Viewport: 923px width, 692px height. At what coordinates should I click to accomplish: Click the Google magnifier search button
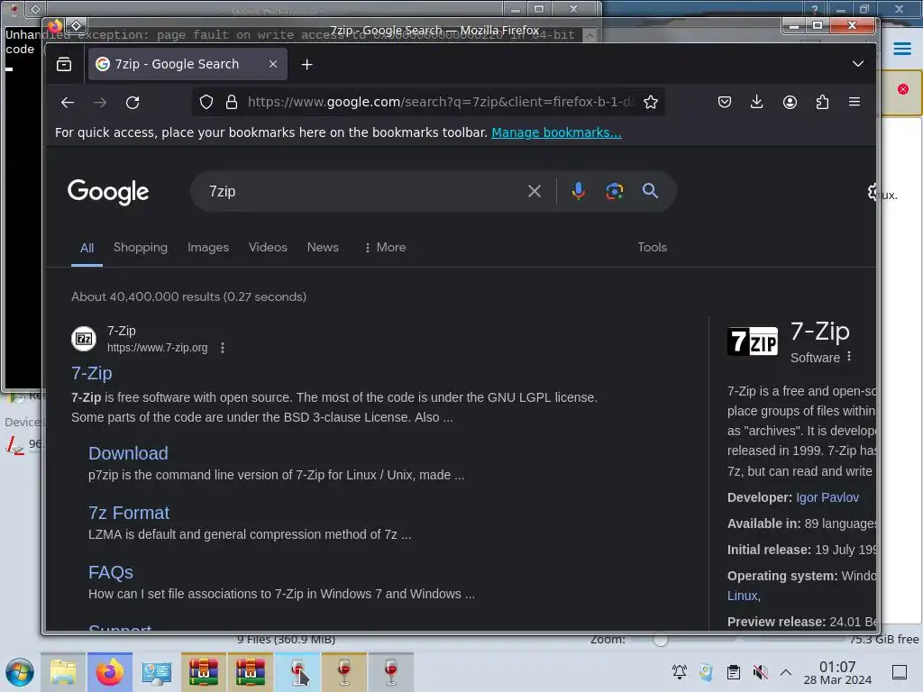(650, 191)
